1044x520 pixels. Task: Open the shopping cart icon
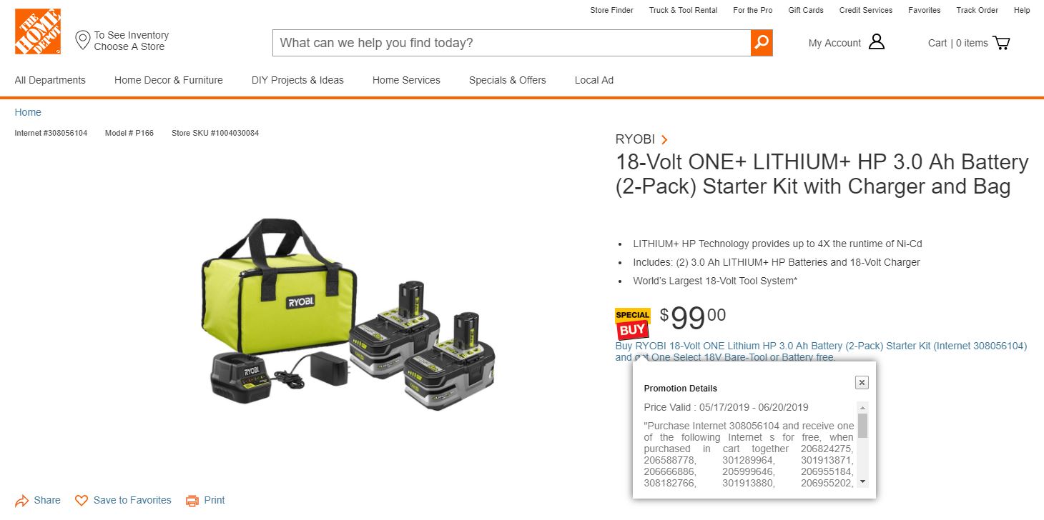tap(1002, 43)
